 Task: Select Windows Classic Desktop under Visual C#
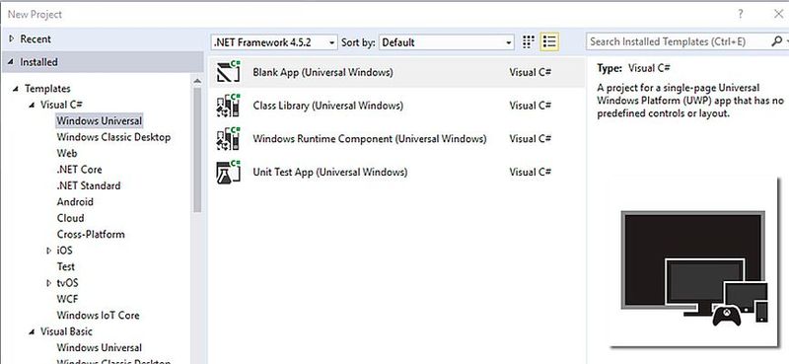[113, 137]
